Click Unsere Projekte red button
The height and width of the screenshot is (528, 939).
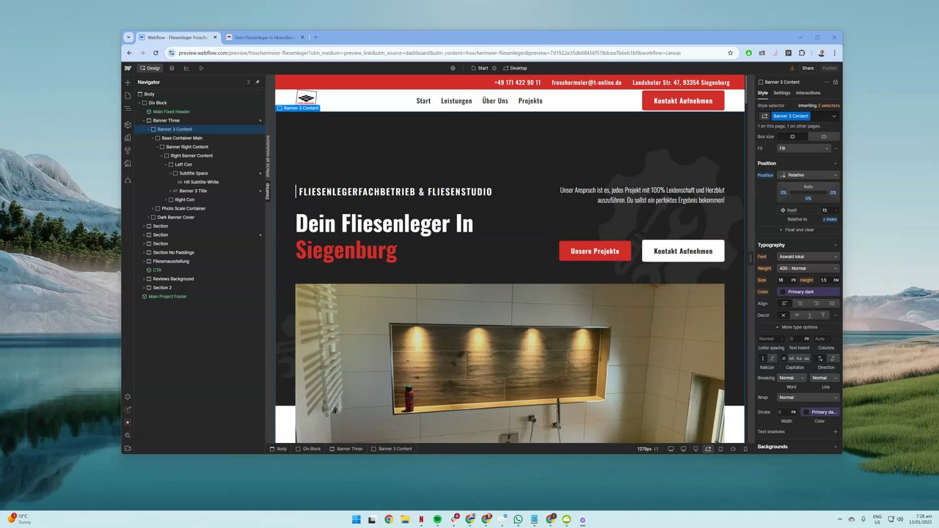(595, 251)
